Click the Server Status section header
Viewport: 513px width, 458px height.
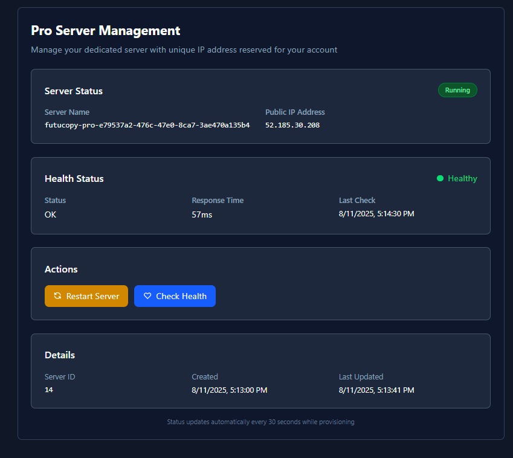point(73,91)
